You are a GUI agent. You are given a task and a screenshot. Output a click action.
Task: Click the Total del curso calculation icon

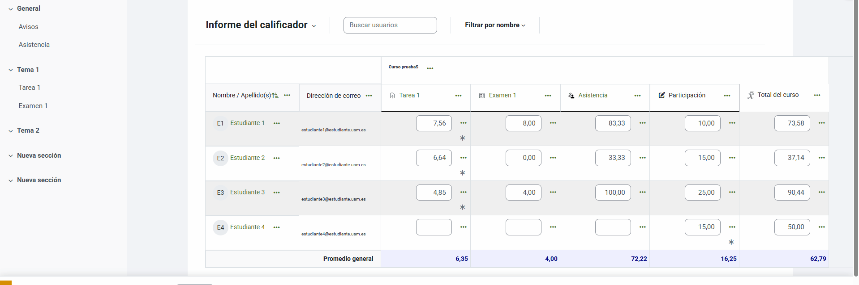pyautogui.click(x=751, y=95)
